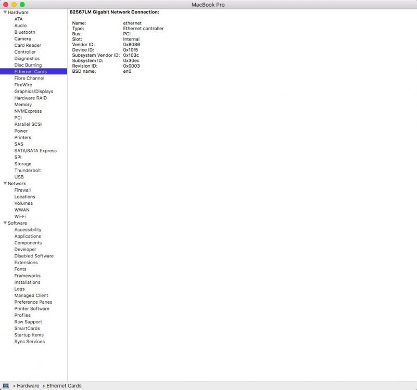Open the Card Reader entry
This screenshot has width=417, height=390.
point(28,45)
